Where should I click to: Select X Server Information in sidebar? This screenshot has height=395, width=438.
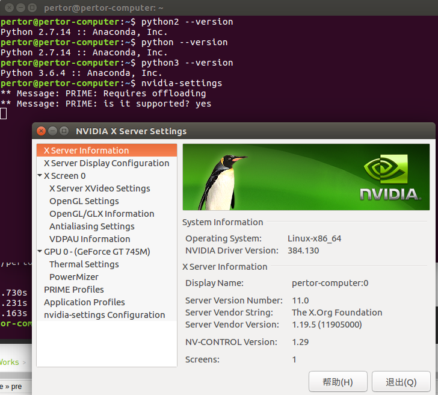(x=86, y=151)
